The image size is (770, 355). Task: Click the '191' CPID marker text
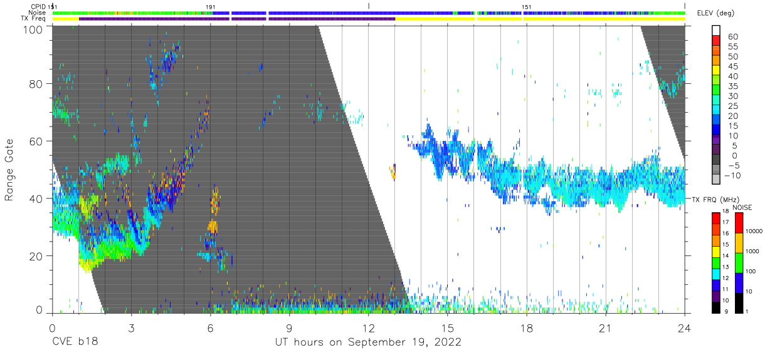pyautogui.click(x=211, y=7)
